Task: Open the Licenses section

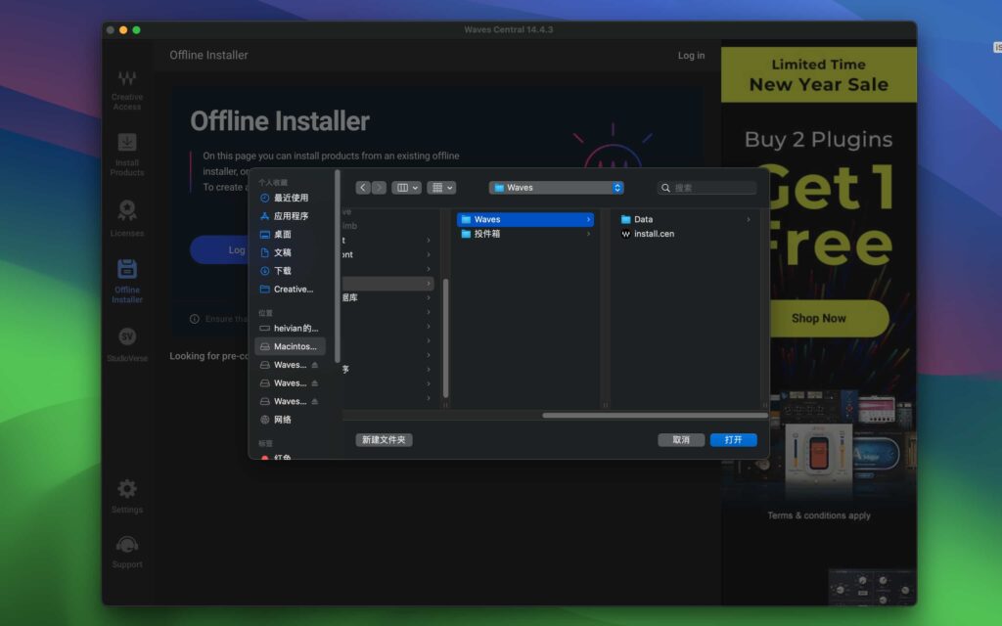Action: tap(126, 217)
